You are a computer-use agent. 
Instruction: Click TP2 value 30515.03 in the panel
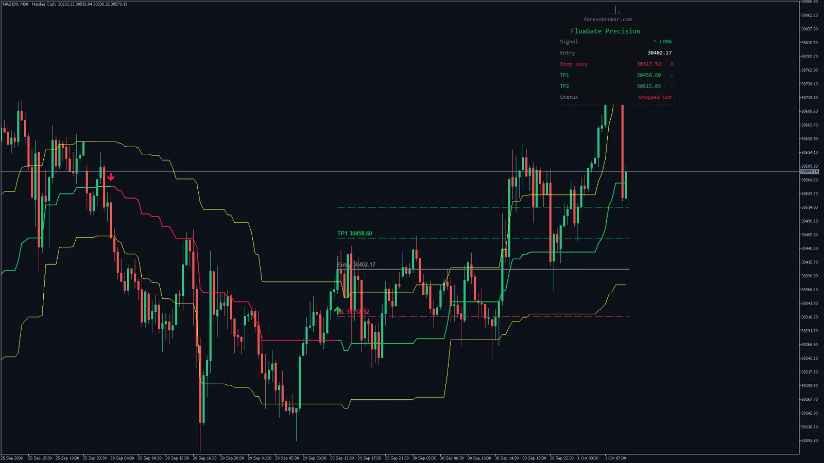click(649, 86)
